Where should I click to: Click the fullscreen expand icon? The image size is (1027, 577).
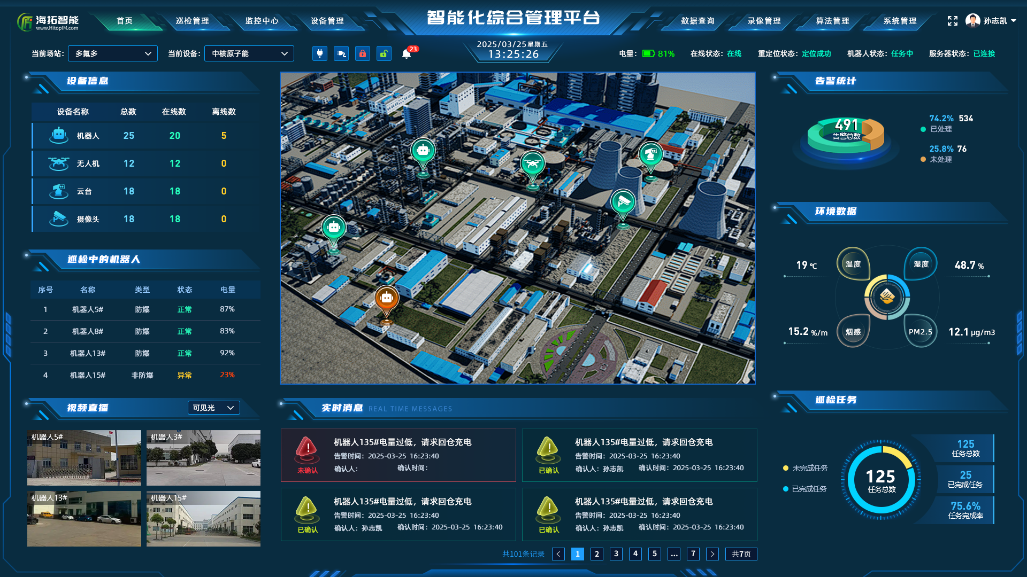click(952, 21)
